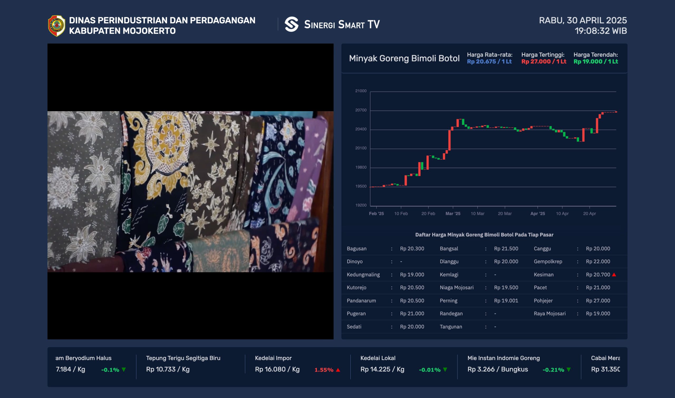Click the Canggu market name

tap(542, 249)
